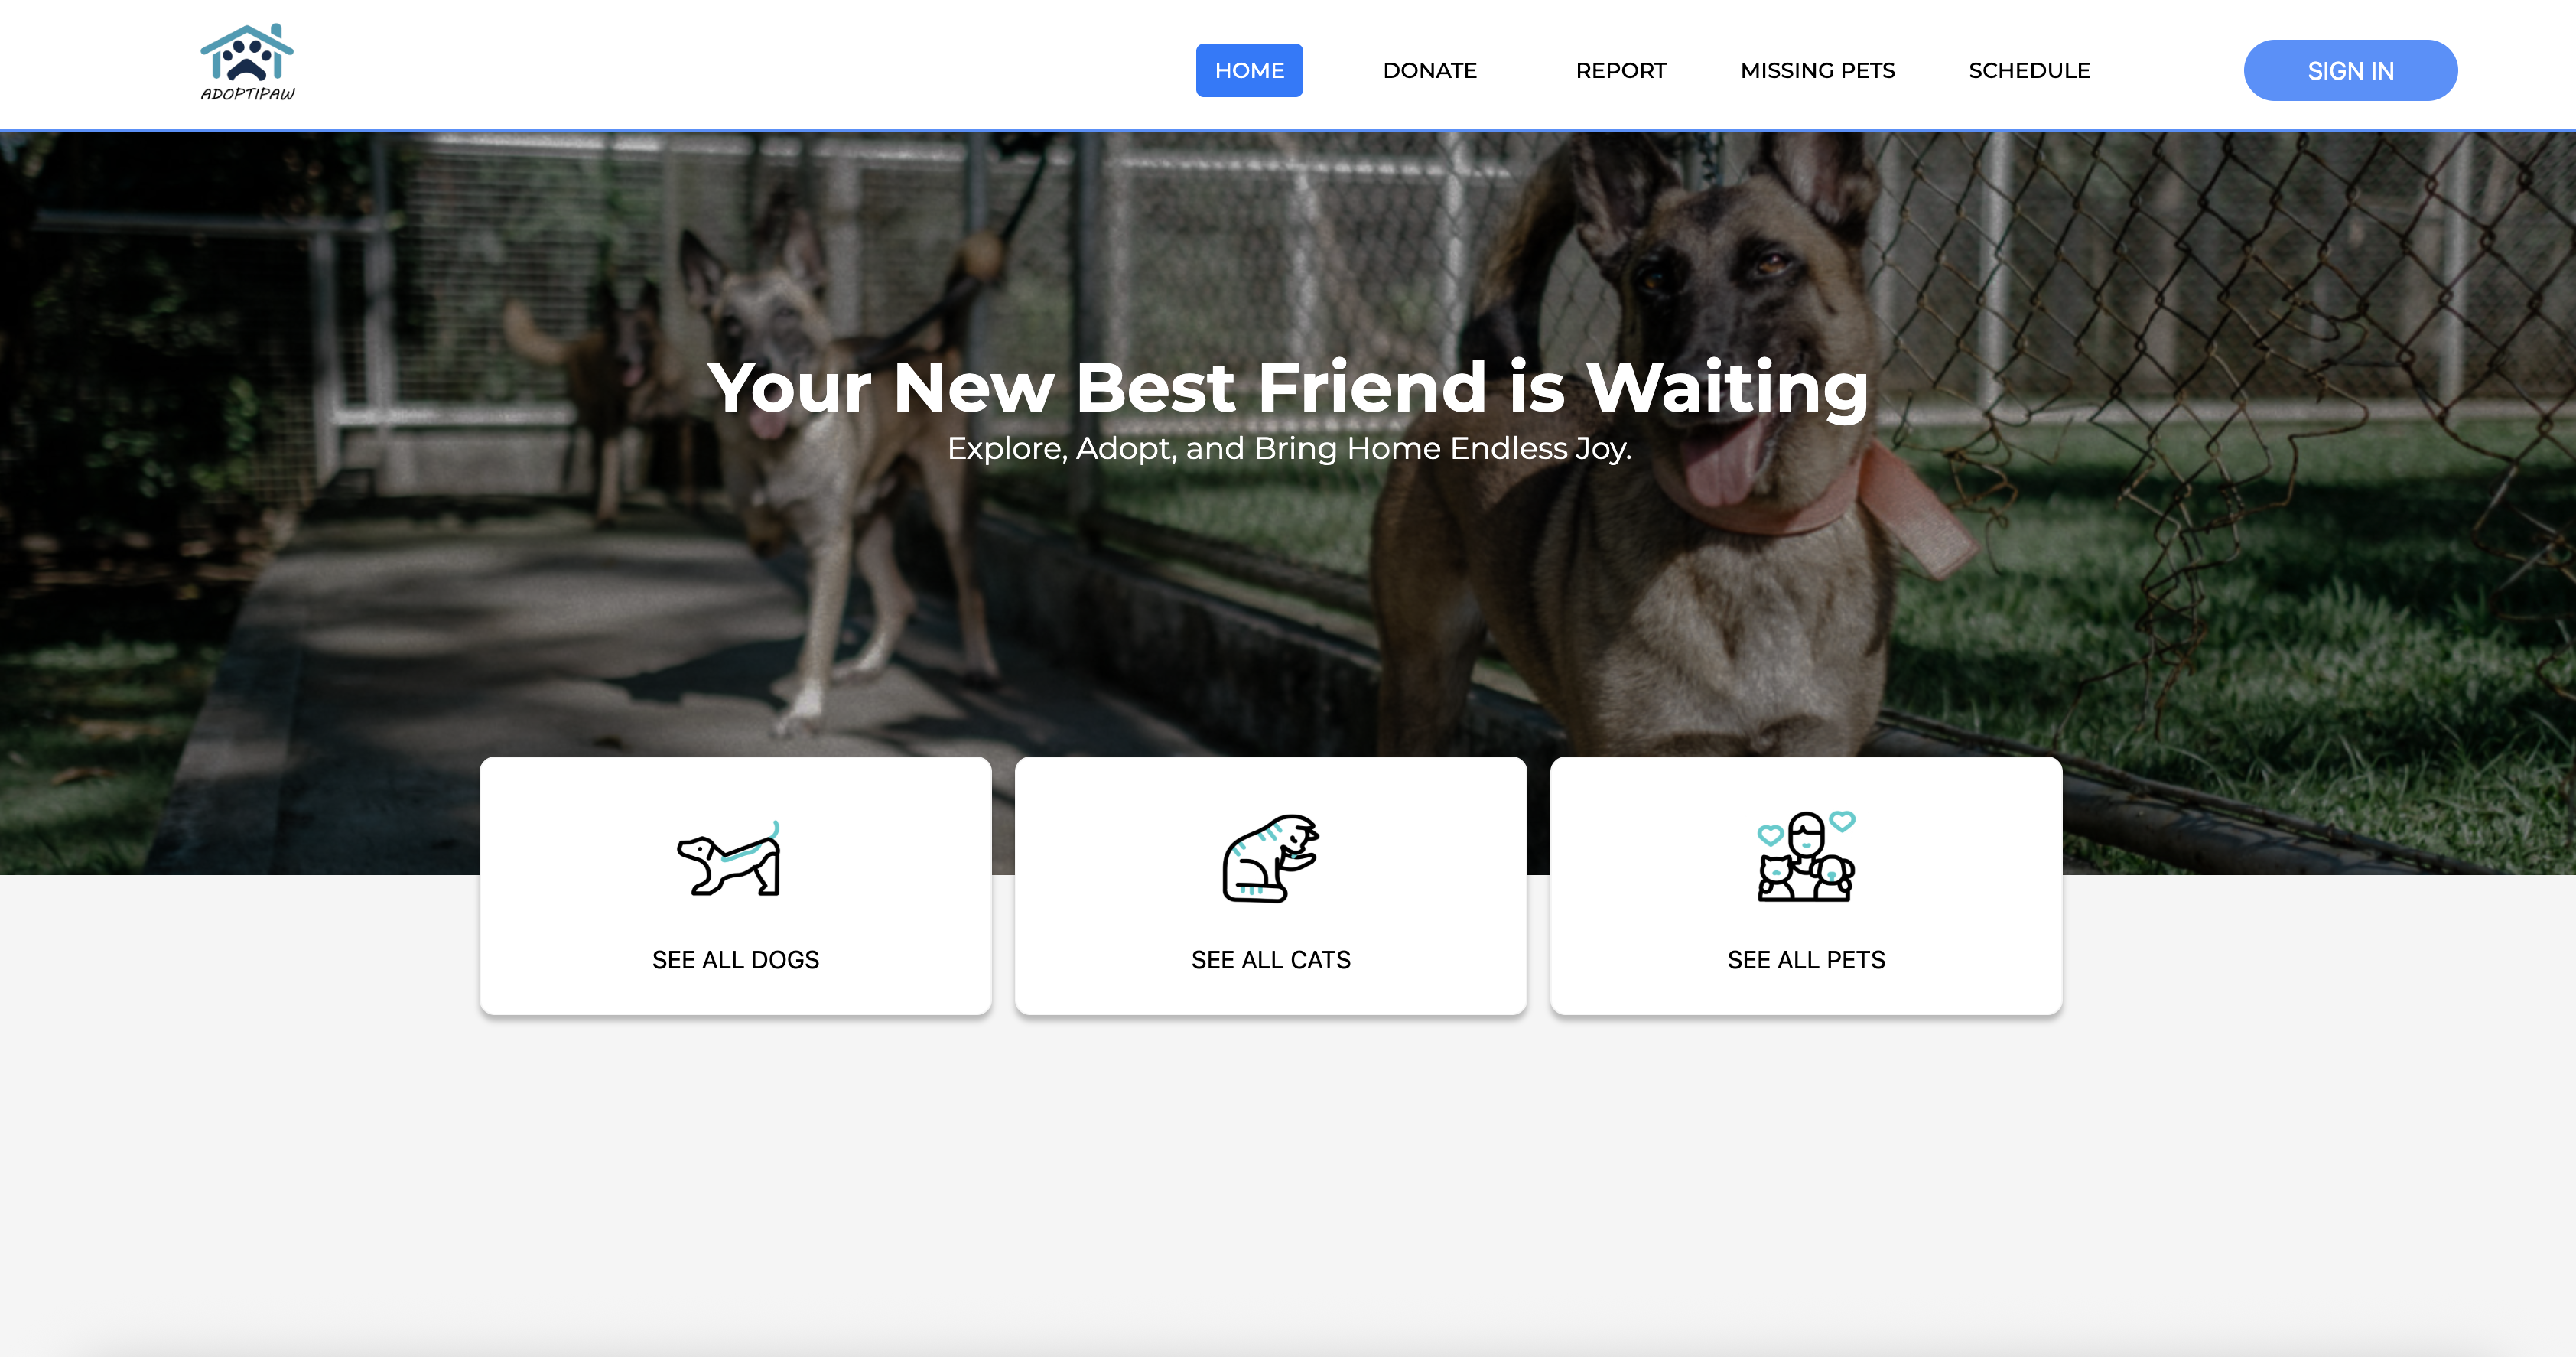
Task: Select the HOME navigation tab
Action: pos(1249,70)
